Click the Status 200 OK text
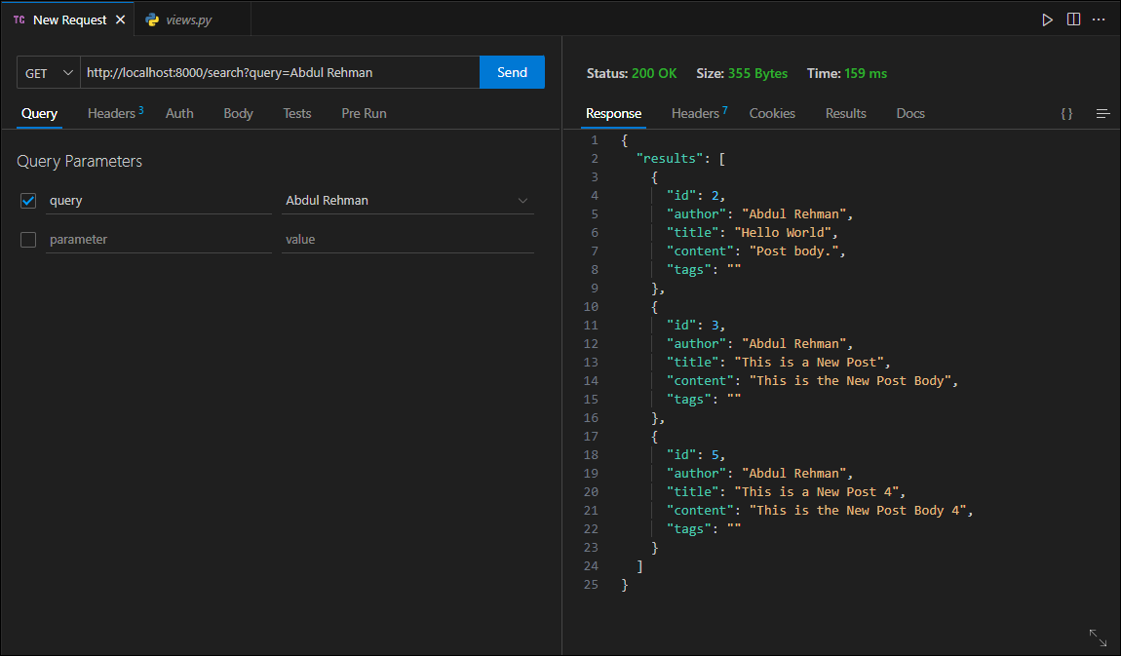The width and height of the screenshot is (1121, 656). point(632,74)
